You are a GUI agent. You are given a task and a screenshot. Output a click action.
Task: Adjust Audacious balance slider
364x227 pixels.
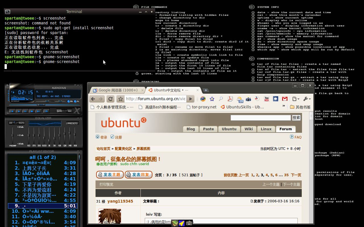[60, 101]
